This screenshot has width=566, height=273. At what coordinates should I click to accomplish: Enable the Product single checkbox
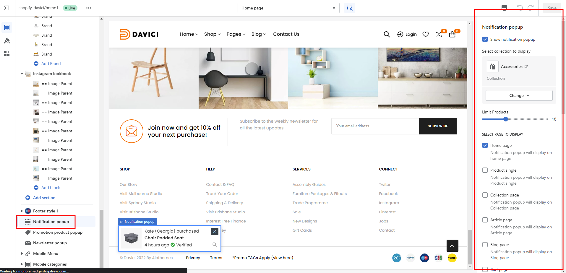coord(485,170)
